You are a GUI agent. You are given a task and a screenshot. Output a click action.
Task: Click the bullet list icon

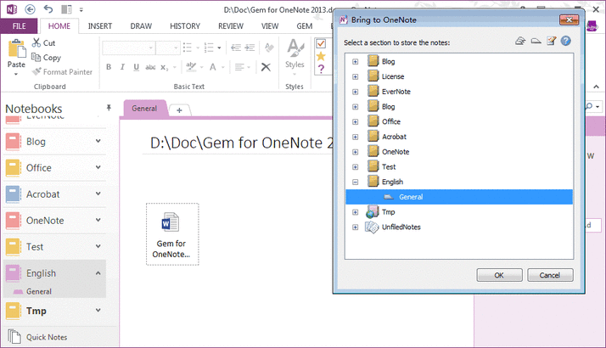[x=188, y=48]
